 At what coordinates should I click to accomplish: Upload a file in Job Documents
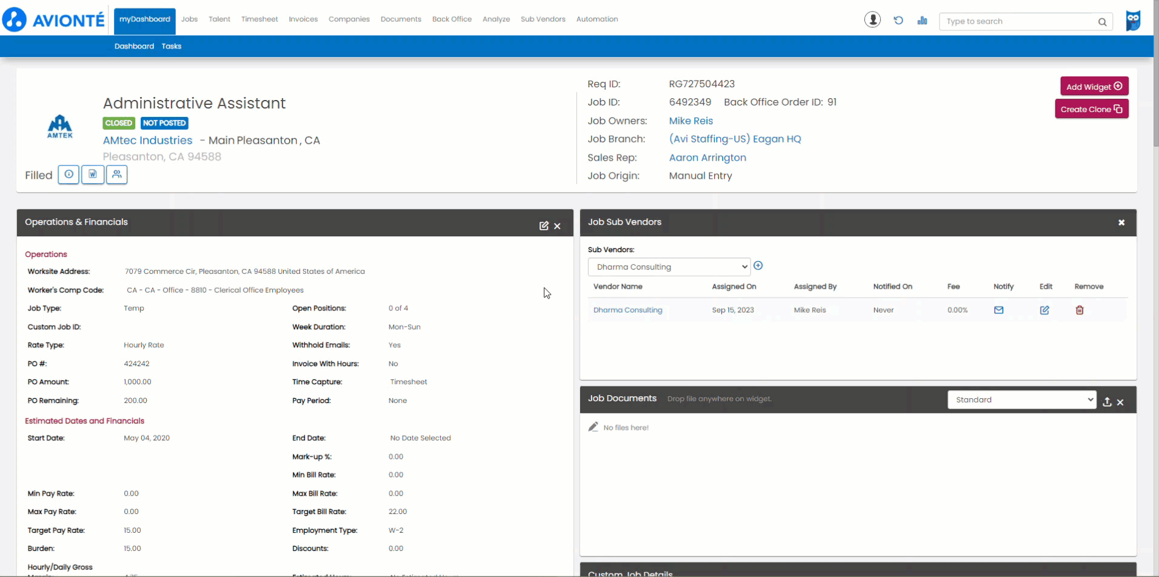(x=1107, y=402)
